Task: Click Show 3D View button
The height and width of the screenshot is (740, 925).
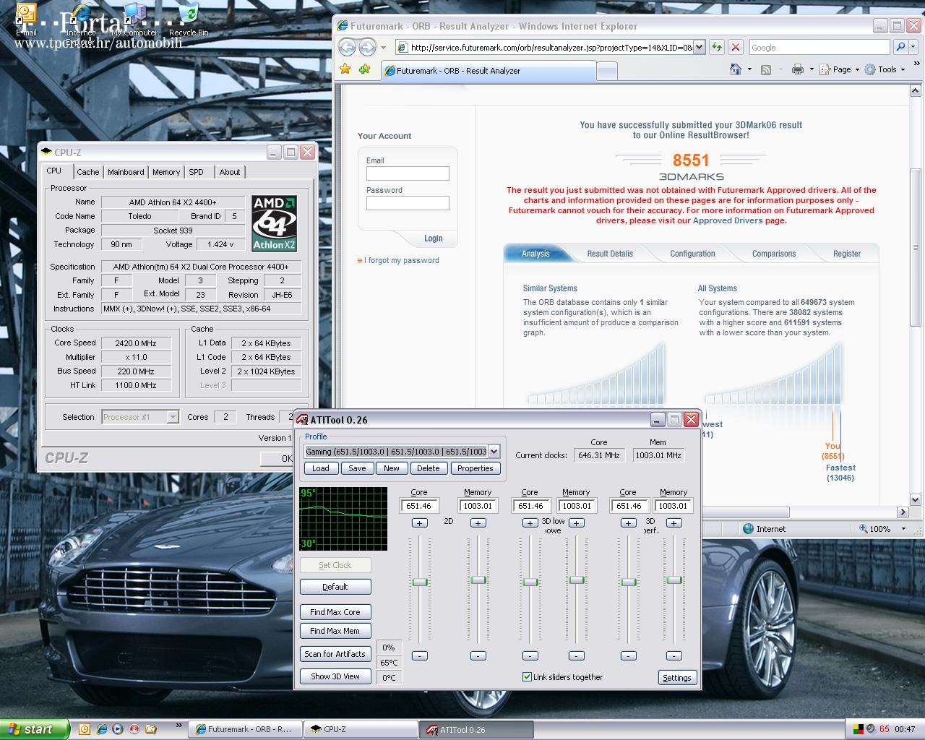Action: [335, 676]
